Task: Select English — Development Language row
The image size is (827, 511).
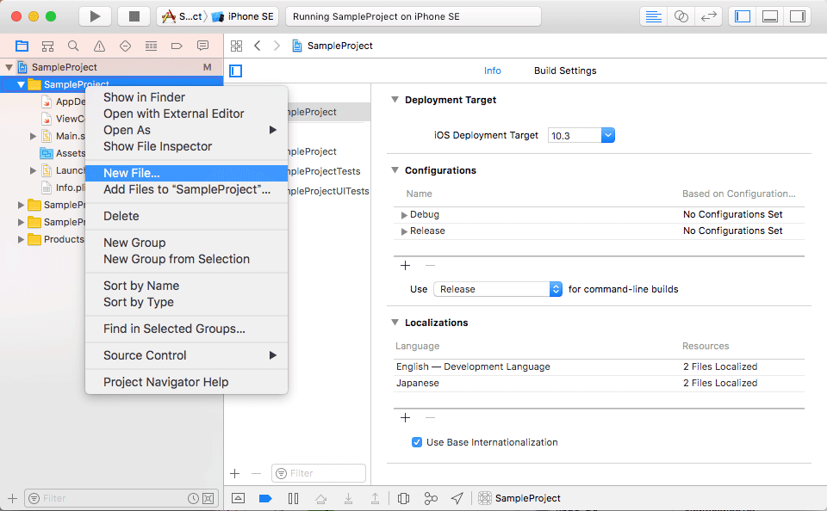Action: 599,366
